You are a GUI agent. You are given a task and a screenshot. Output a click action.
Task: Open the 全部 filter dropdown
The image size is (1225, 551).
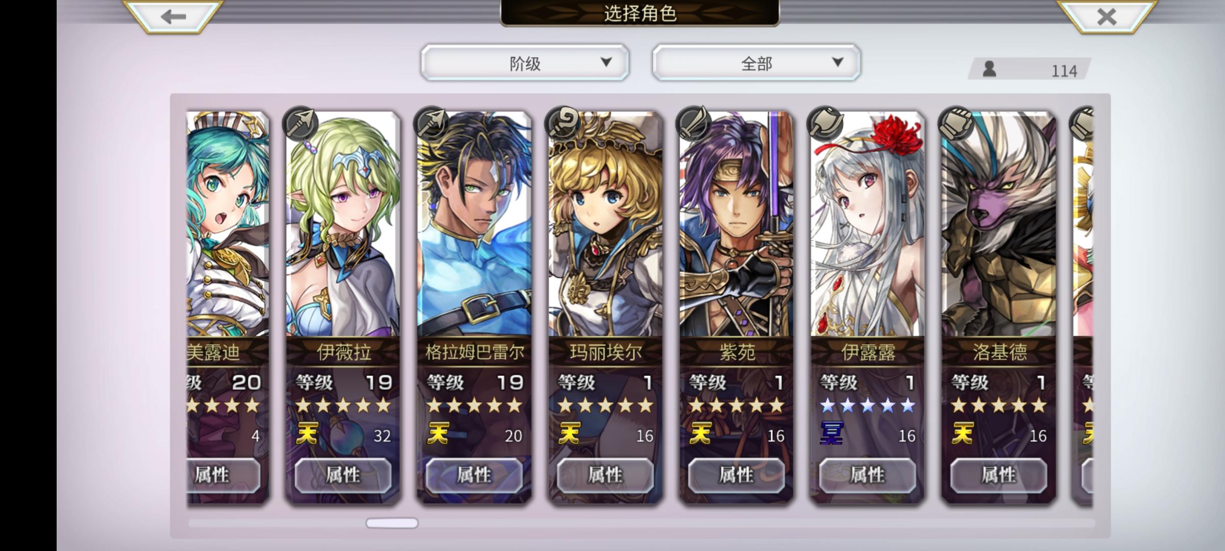click(x=756, y=63)
